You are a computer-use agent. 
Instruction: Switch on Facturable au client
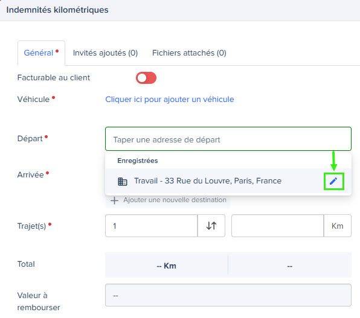pos(146,78)
